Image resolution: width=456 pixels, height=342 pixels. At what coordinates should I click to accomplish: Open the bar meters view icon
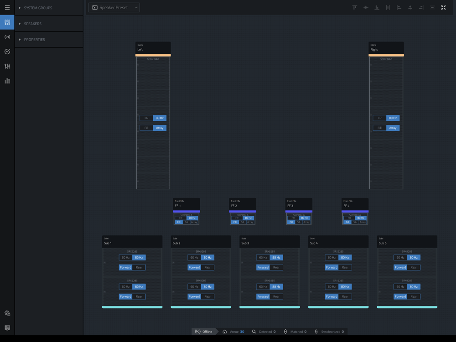pyautogui.click(x=7, y=81)
